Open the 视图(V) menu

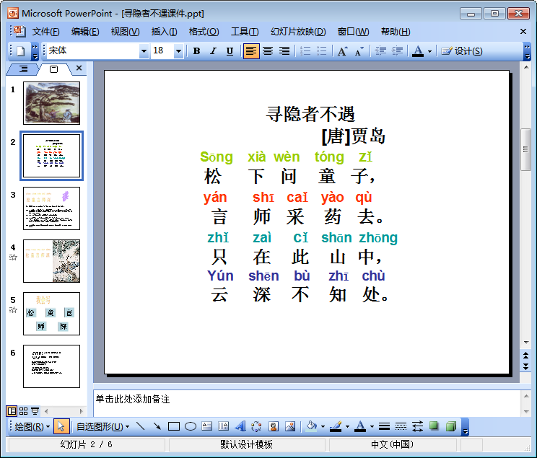(125, 32)
